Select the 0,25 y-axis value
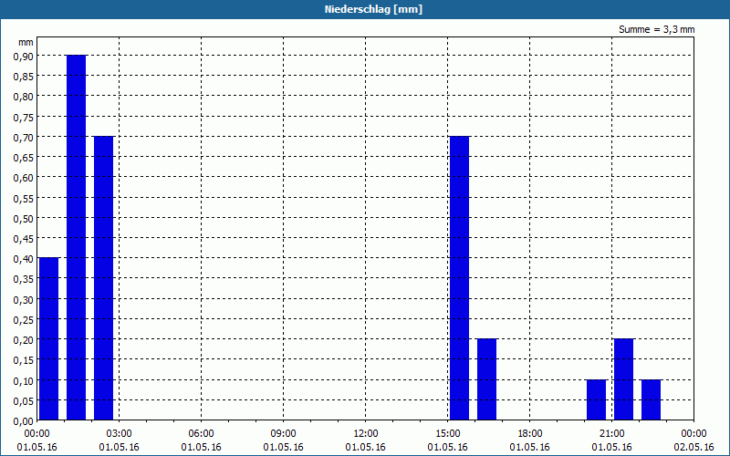This screenshot has height=456, width=730. (24, 320)
